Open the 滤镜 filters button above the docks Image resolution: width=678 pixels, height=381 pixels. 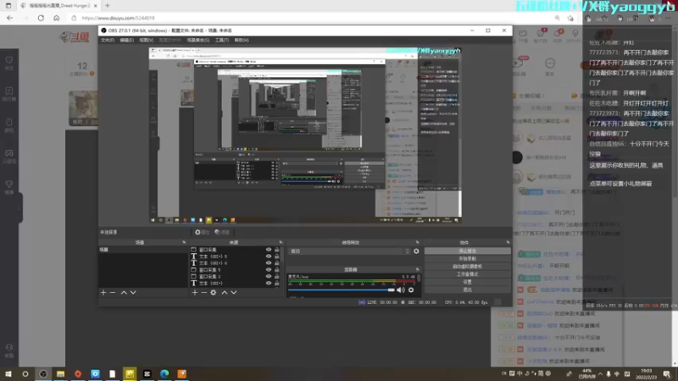(222, 232)
